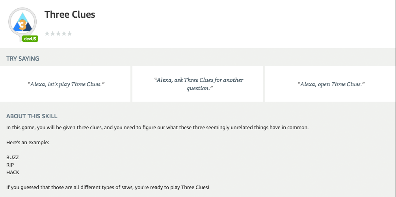Screen dimensions: 396x197
Task: Click the "Alexa, open Three Clues" phrase card
Action: 331,84
